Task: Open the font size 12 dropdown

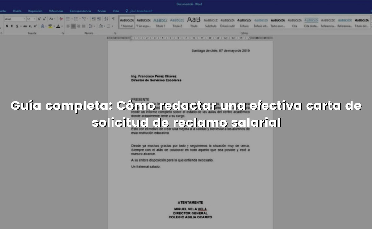Action: 34,19
